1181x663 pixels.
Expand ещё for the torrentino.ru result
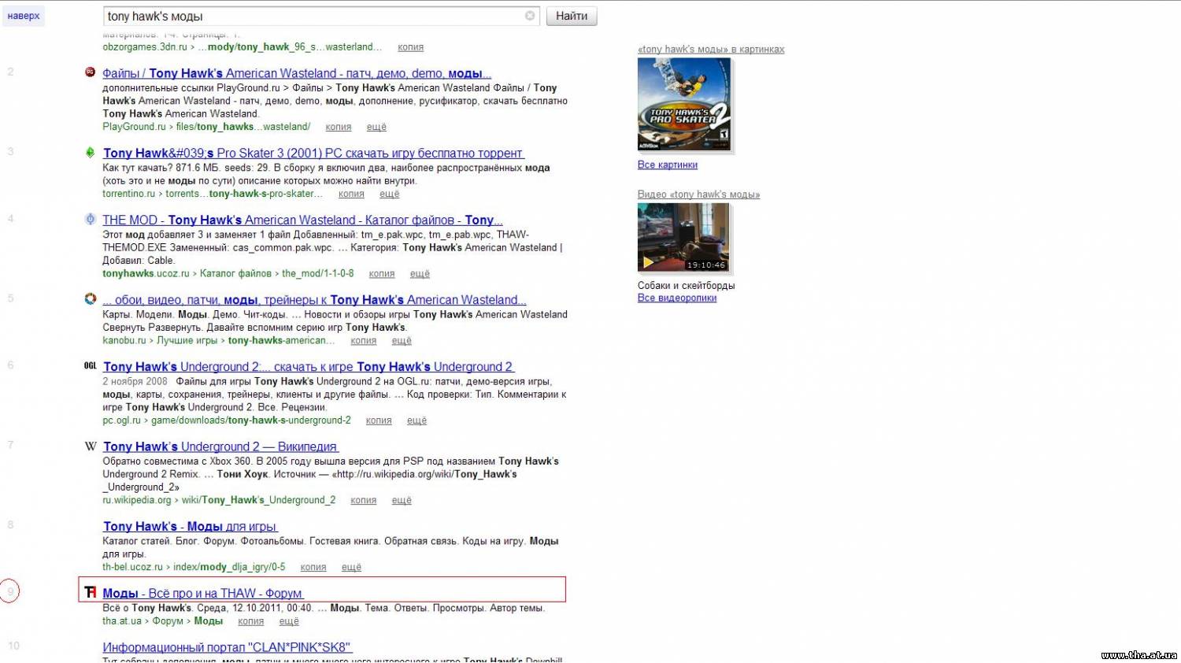390,194
